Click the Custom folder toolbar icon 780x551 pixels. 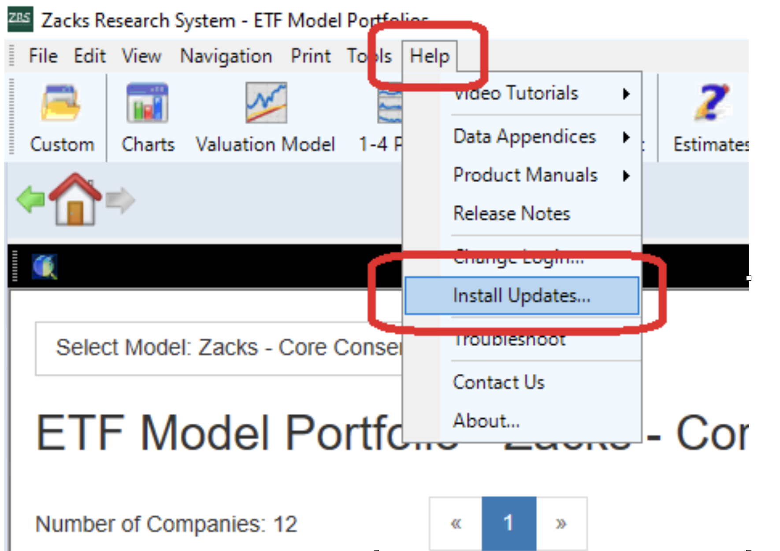coord(61,104)
